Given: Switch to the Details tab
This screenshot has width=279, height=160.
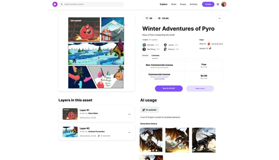Looking at the screenshot, I should [145, 56].
